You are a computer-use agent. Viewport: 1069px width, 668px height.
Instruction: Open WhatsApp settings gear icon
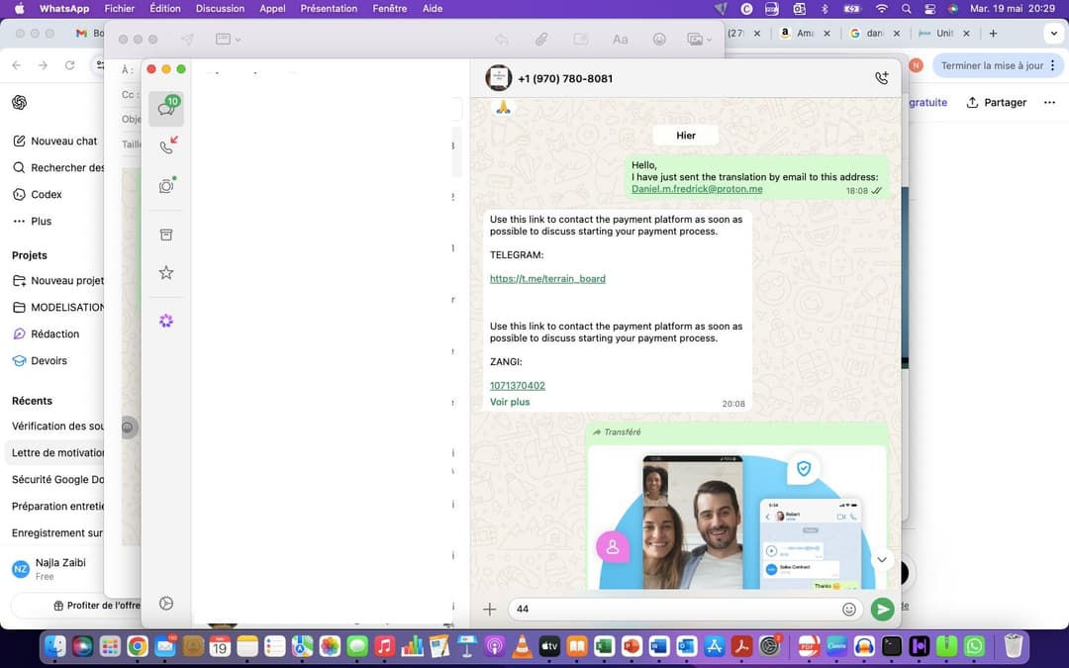coord(166,604)
